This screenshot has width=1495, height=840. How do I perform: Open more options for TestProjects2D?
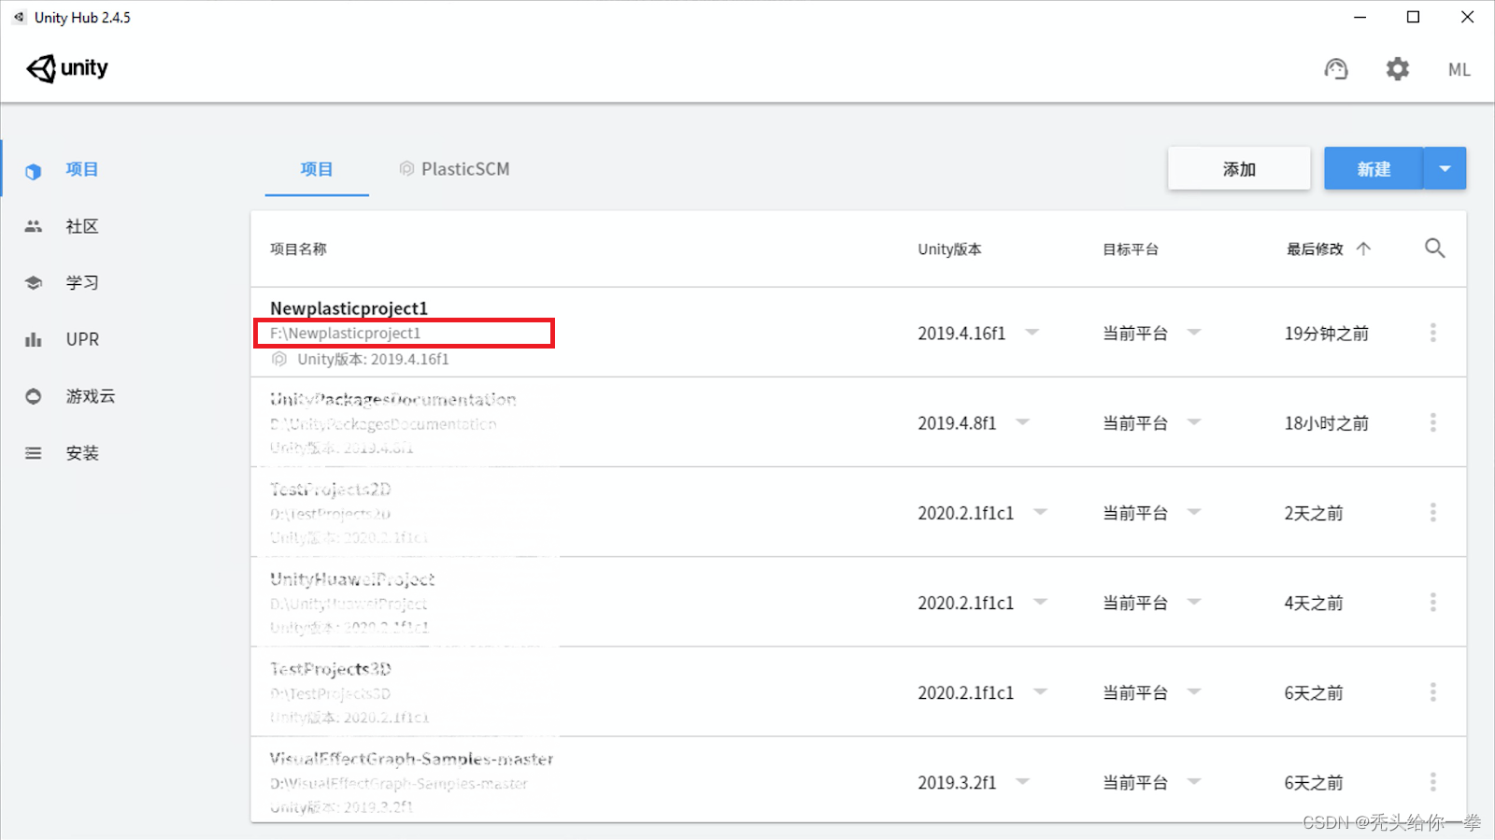[x=1432, y=512]
